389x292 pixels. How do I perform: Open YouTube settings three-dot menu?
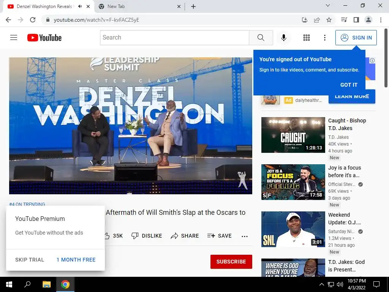click(x=324, y=38)
